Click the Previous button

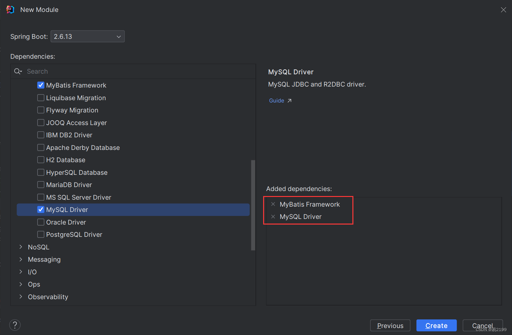pyautogui.click(x=390, y=325)
